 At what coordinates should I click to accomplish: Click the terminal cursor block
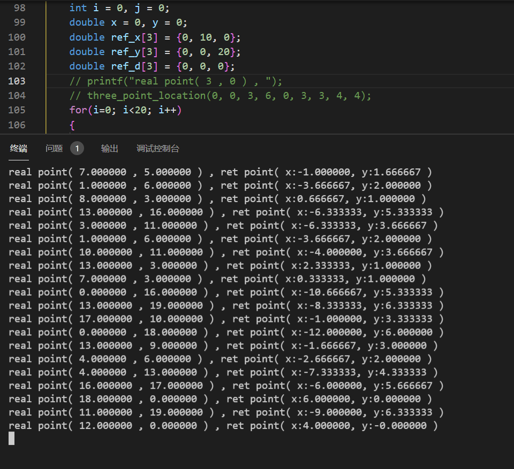(x=11, y=438)
